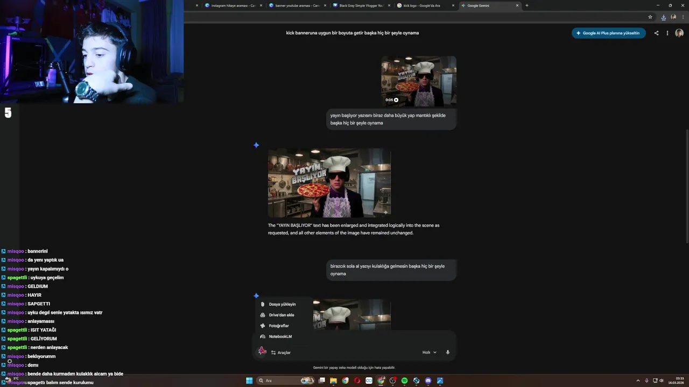Viewport: 689px width, 387px height.
Task: Open the 'Araçlar' tools button
Action: 281,353
